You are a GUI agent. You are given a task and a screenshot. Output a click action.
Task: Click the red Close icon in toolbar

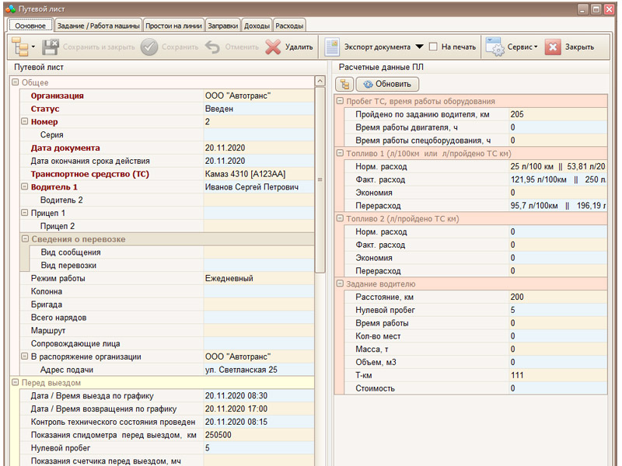coord(553,47)
